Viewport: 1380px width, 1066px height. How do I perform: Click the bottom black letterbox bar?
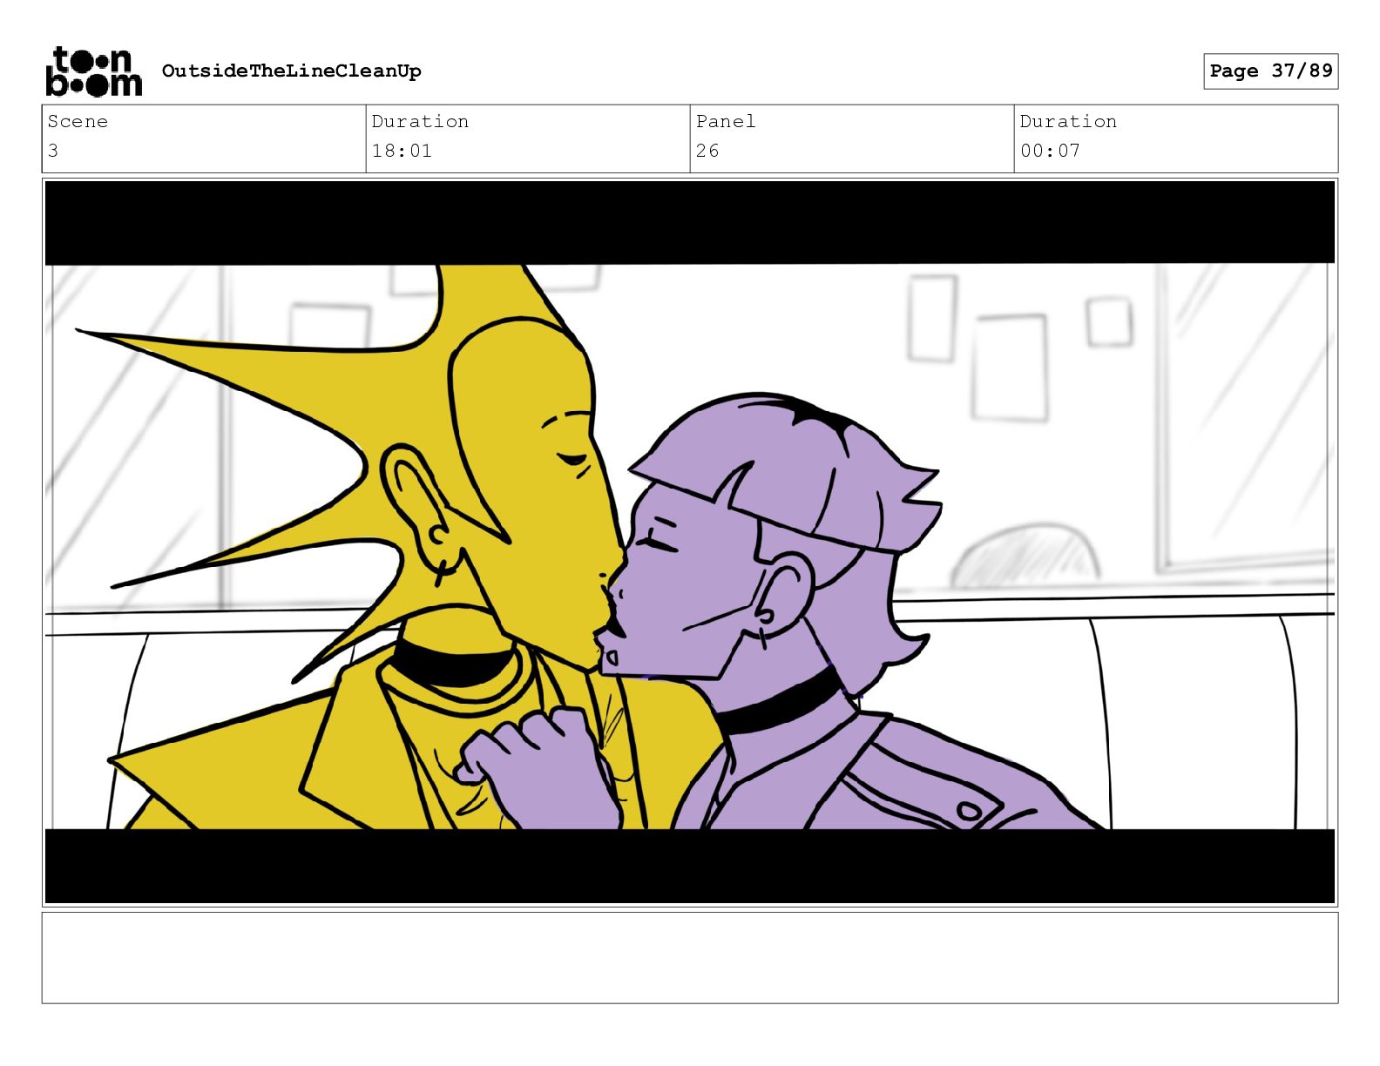pyautogui.click(x=689, y=866)
